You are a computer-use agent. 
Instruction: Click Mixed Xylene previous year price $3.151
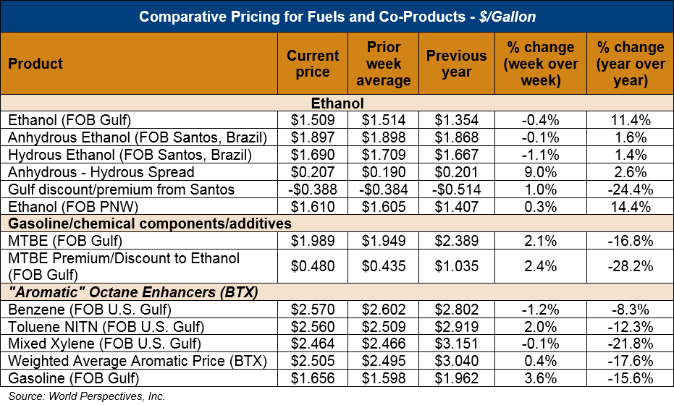pyautogui.click(x=456, y=344)
